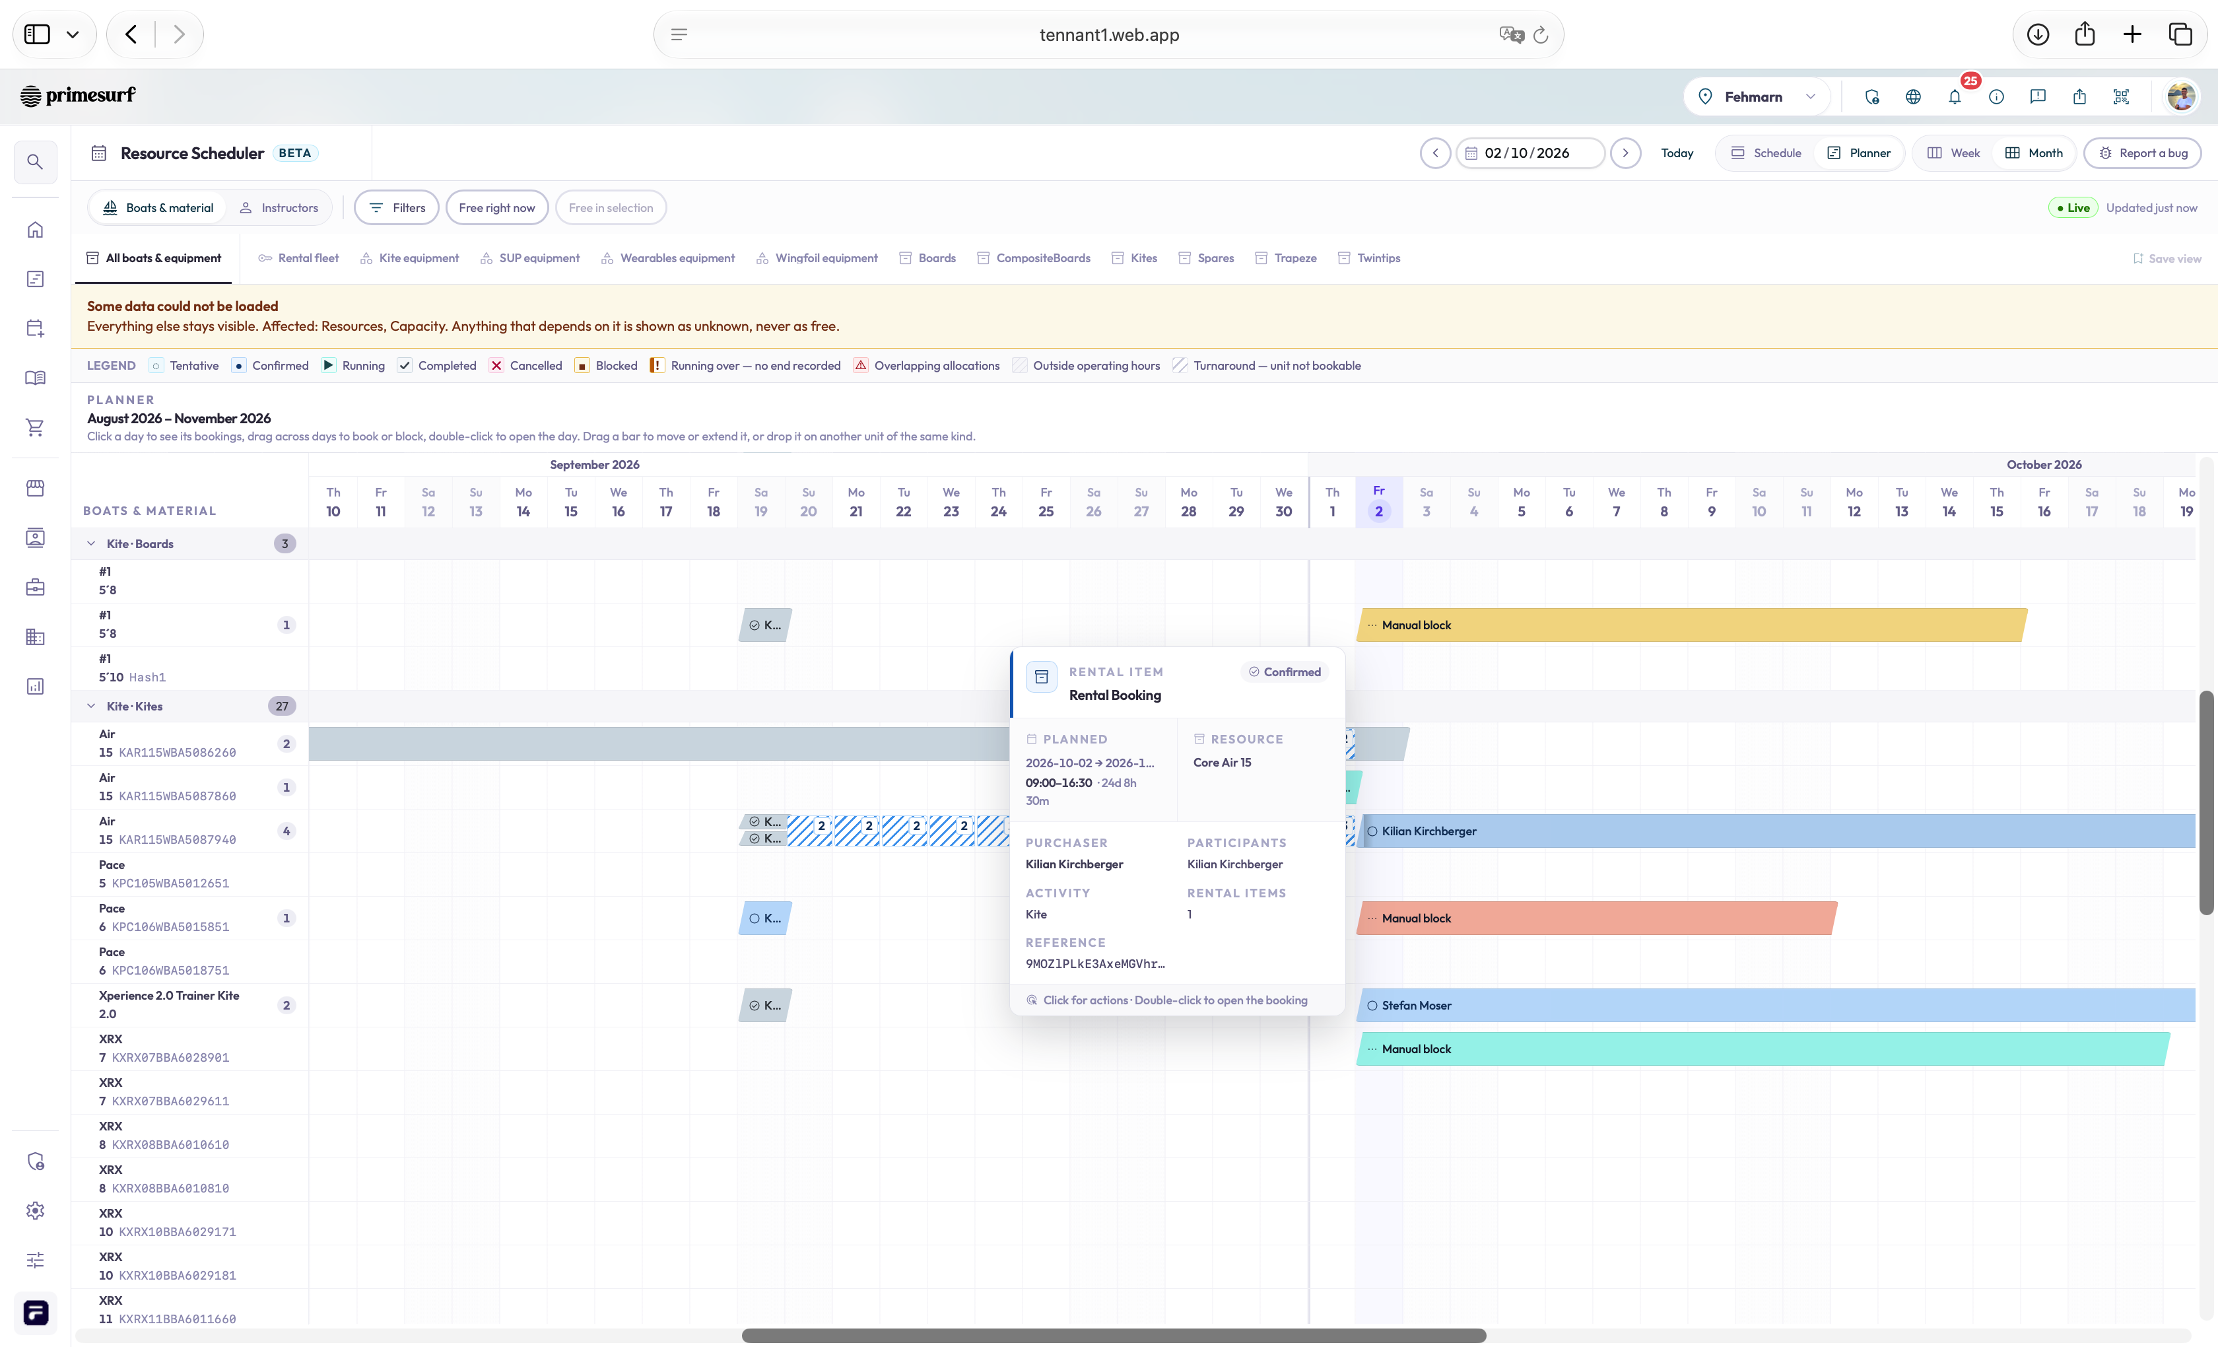The image size is (2218, 1347).
Task: Open the storefront sidebar icon
Action: pyautogui.click(x=35, y=488)
